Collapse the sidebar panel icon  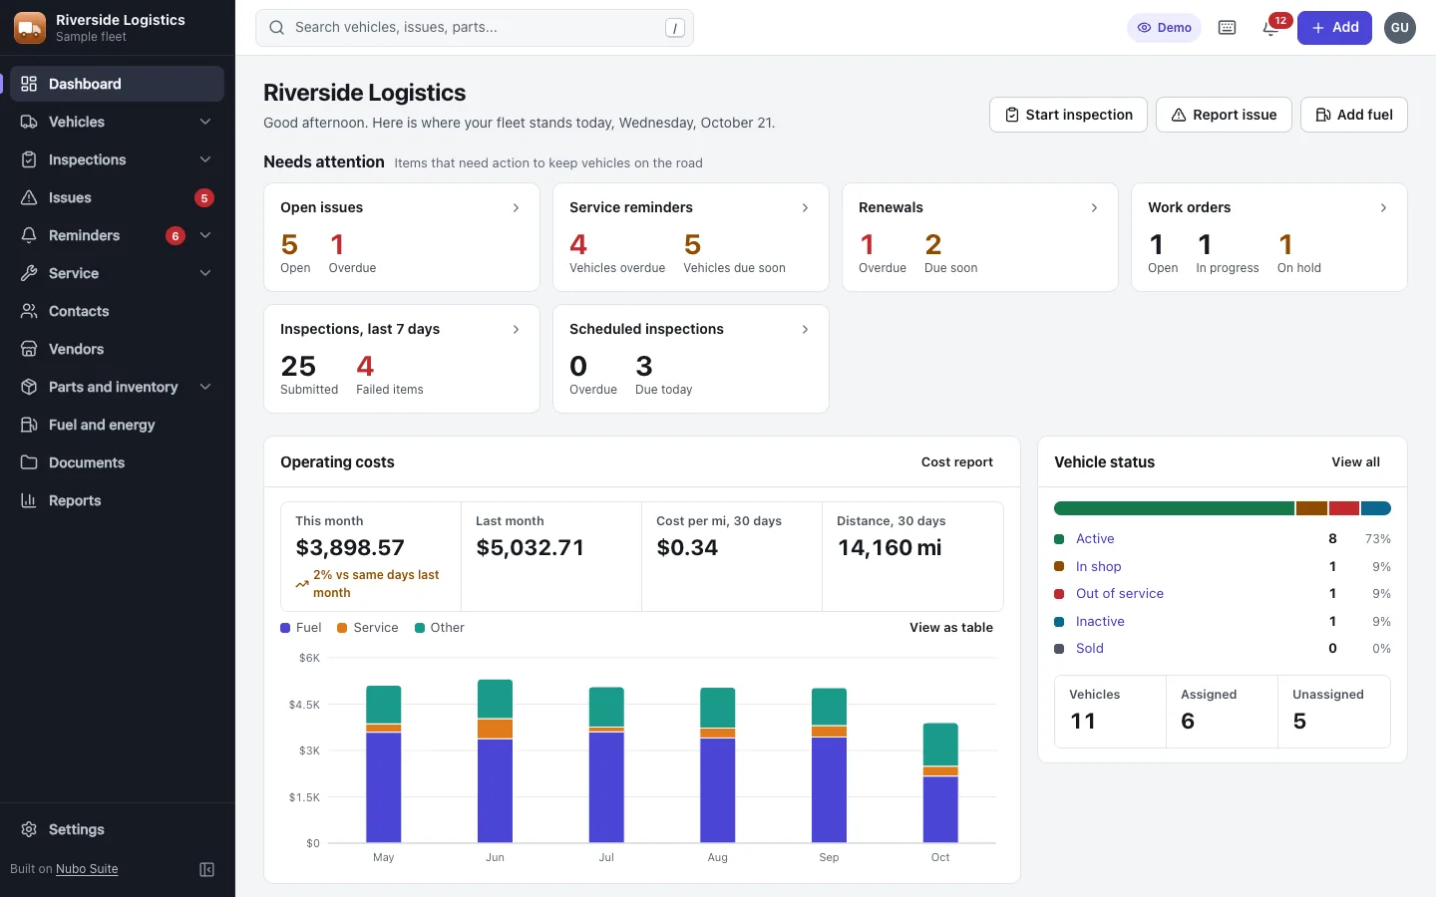[x=207, y=869]
